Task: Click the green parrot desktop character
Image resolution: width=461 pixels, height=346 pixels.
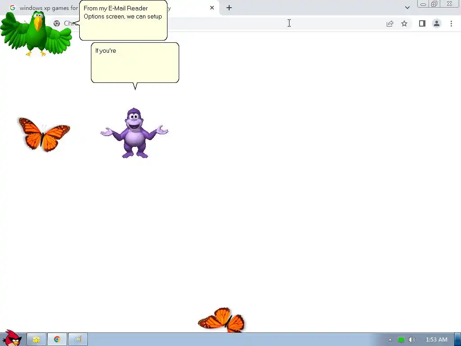Action: tap(36, 34)
